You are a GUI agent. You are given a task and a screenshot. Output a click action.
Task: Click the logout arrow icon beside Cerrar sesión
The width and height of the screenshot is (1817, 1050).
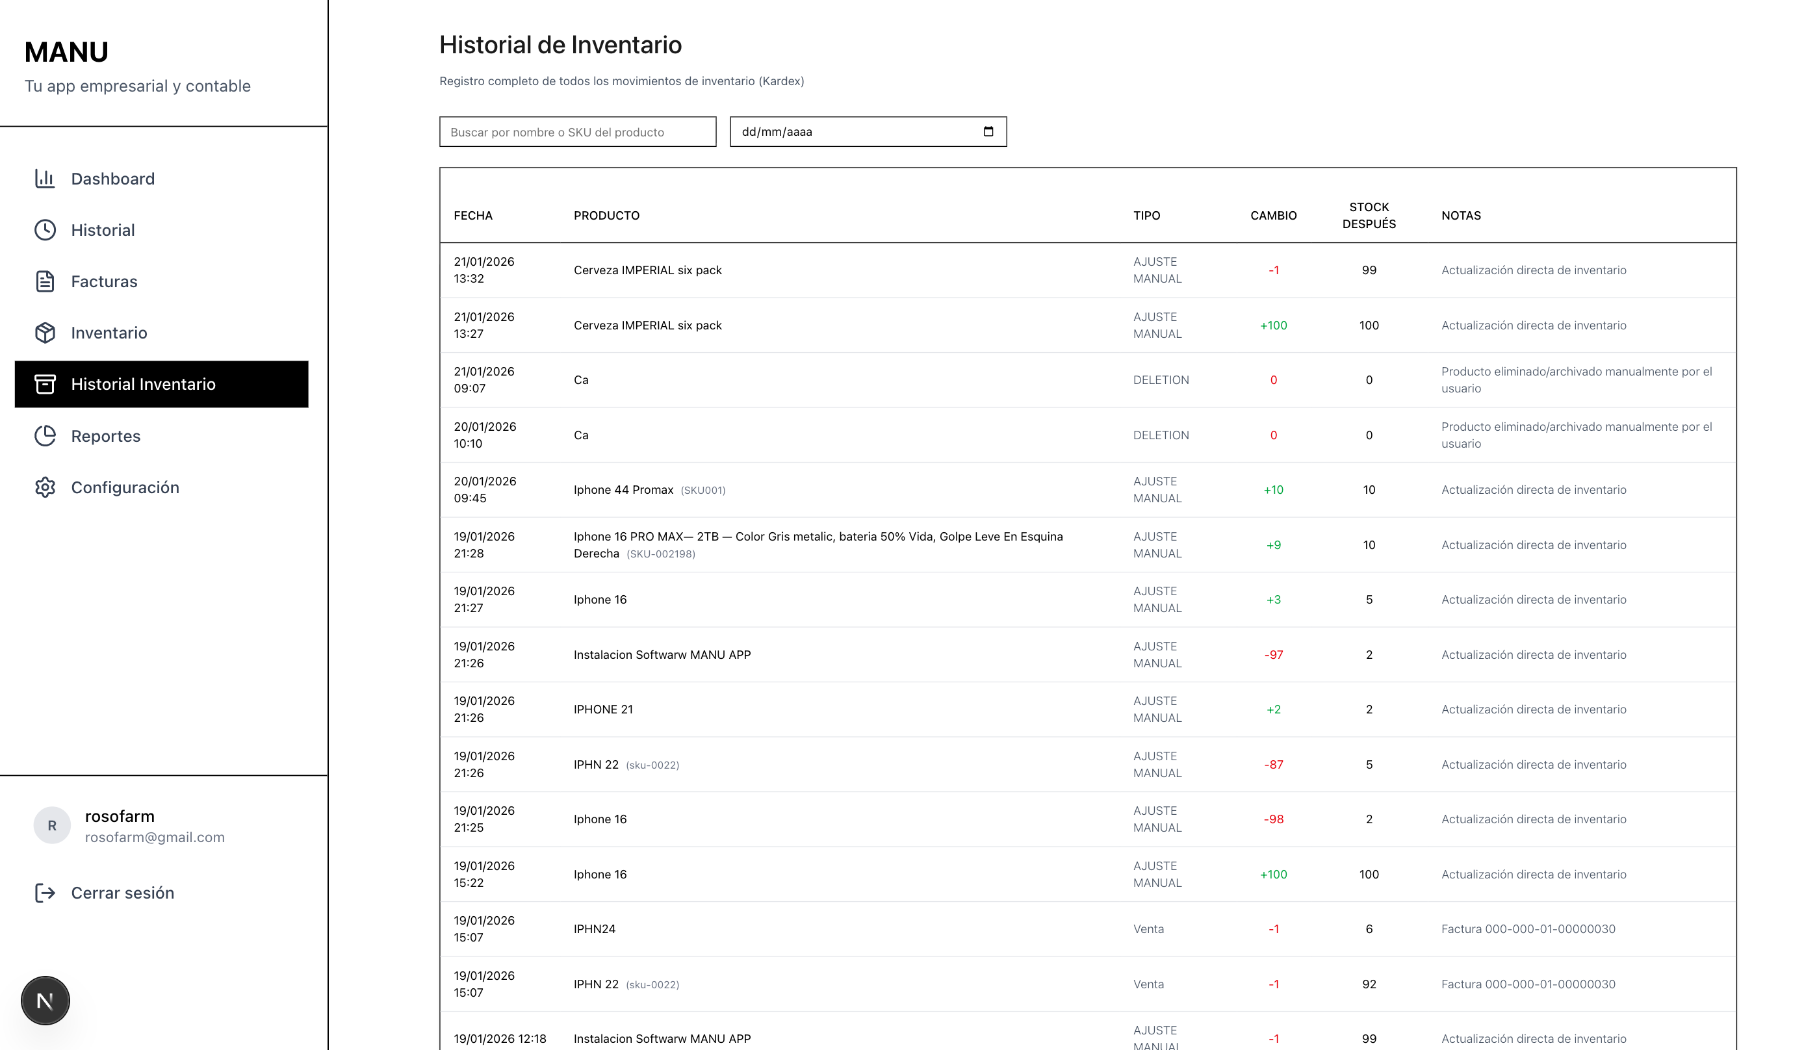pos(45,892)
